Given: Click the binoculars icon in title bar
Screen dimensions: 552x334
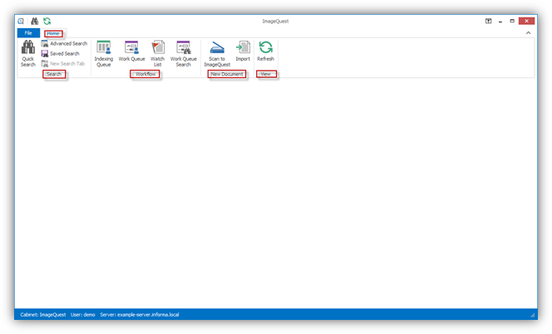Looking at the screenshot, I should (x=35, y=21).
